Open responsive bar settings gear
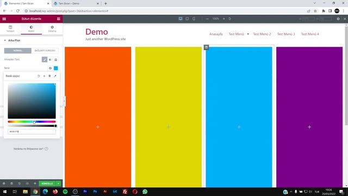This screenshot has height=196, width=348. (x=338, y=19)
